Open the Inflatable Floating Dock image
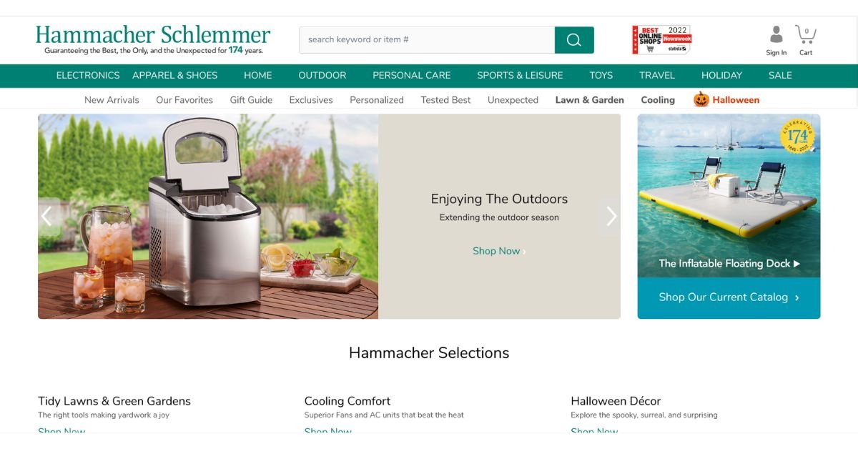The image size is (858, 449). [x=729, y=196]
